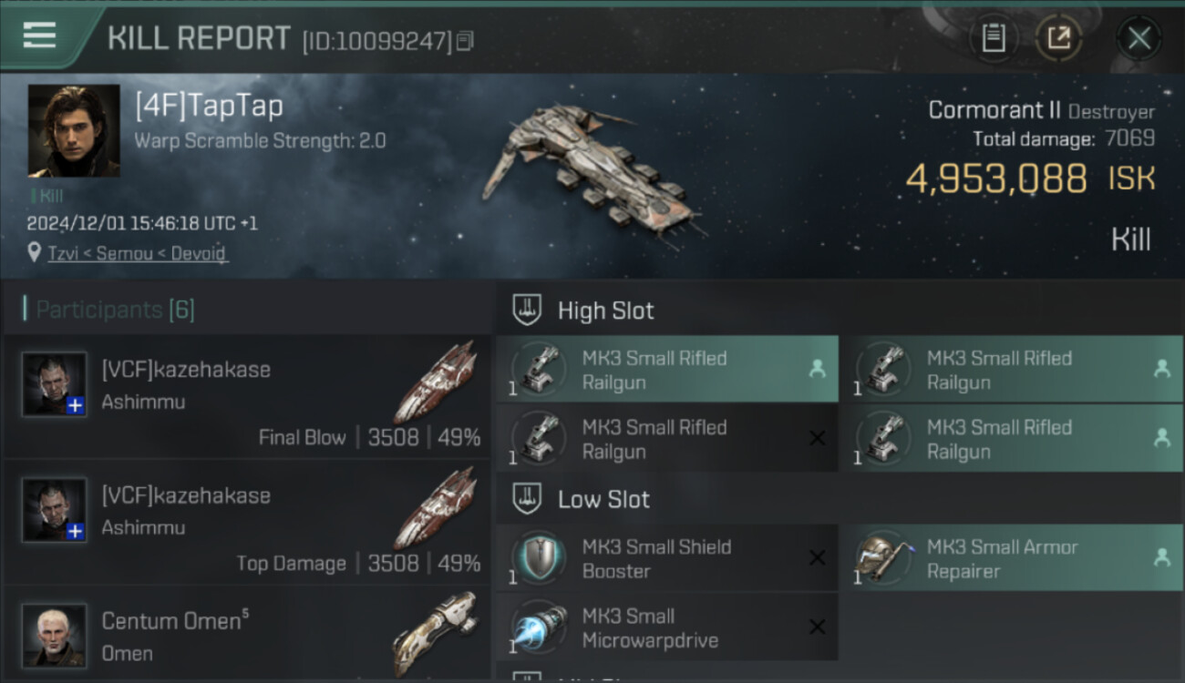1185x683 pixels.
Task: Open the hamburger menu
Action: (x=39, y=36)
